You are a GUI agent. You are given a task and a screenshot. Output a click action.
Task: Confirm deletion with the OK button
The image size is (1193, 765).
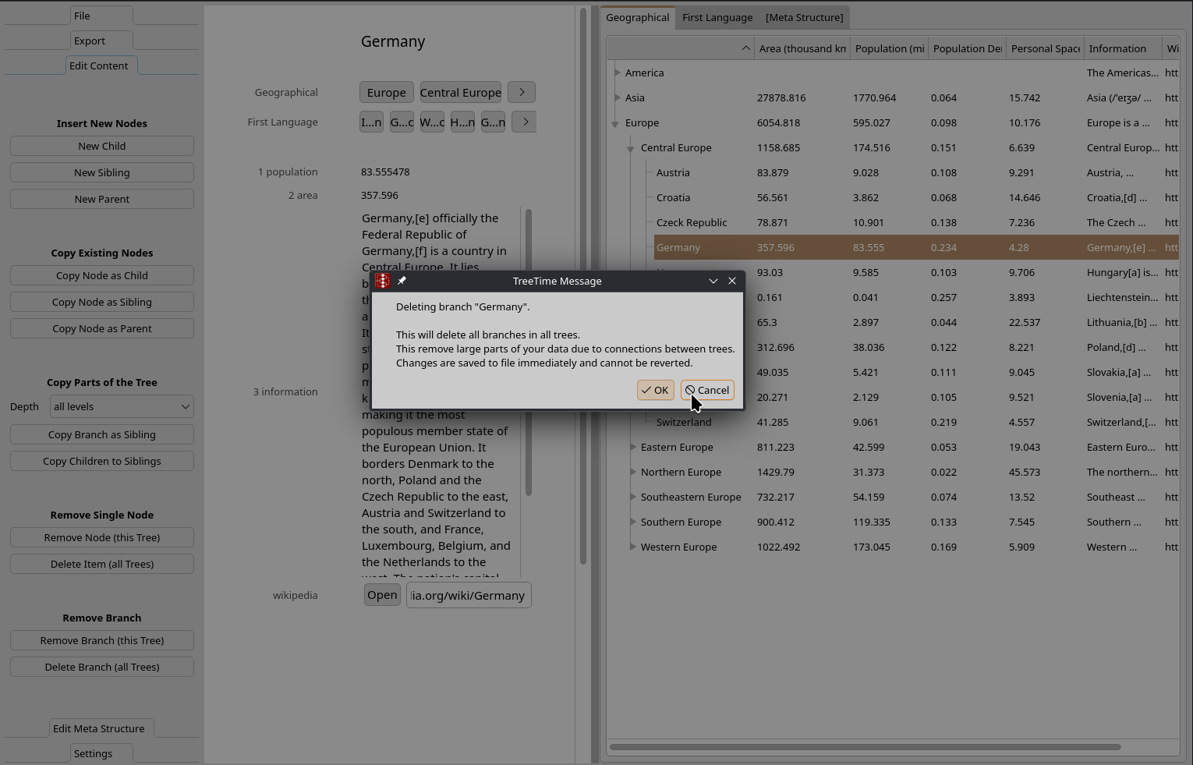click(x=655, y=390)
